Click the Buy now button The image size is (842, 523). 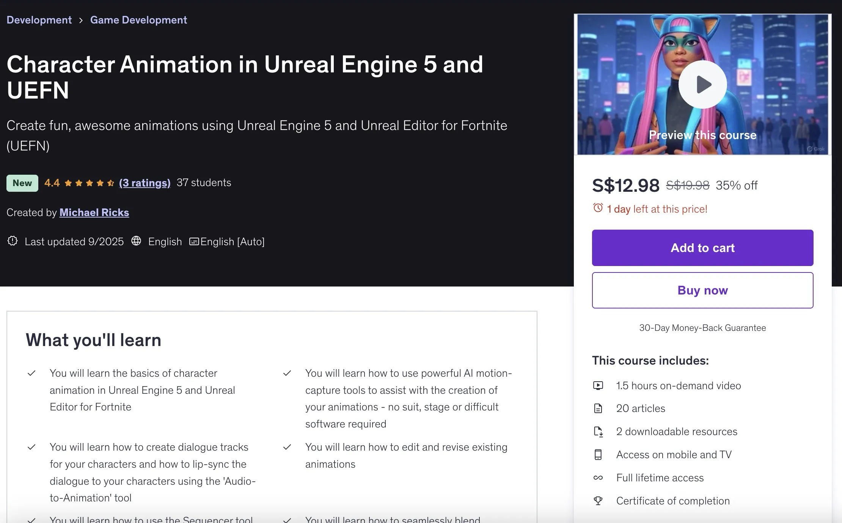pos(702,290)
